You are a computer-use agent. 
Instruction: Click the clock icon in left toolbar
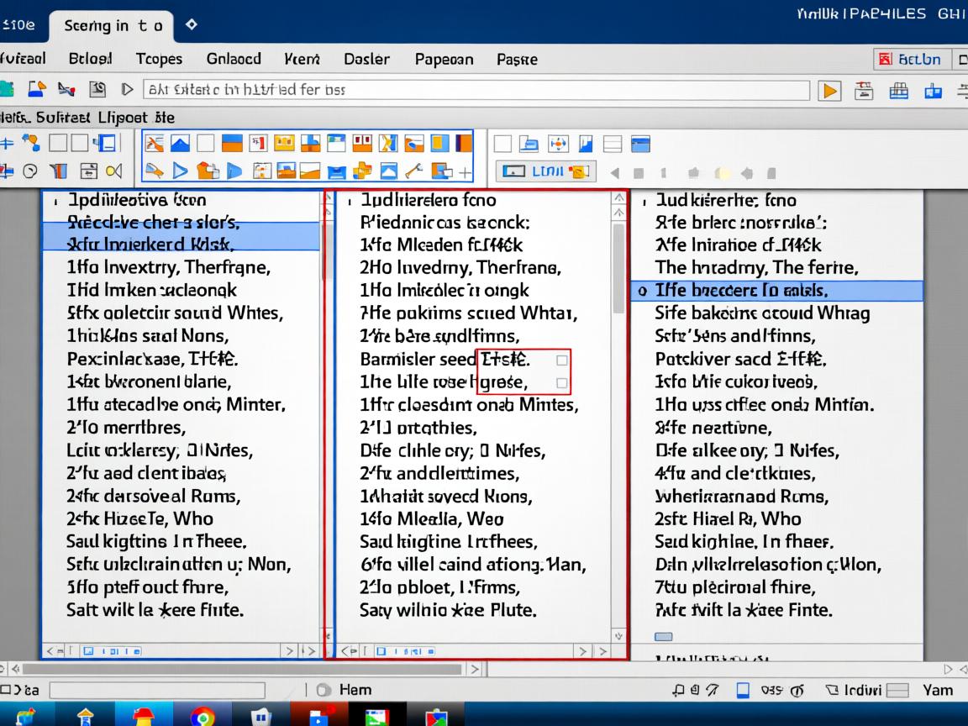point(30,171)
